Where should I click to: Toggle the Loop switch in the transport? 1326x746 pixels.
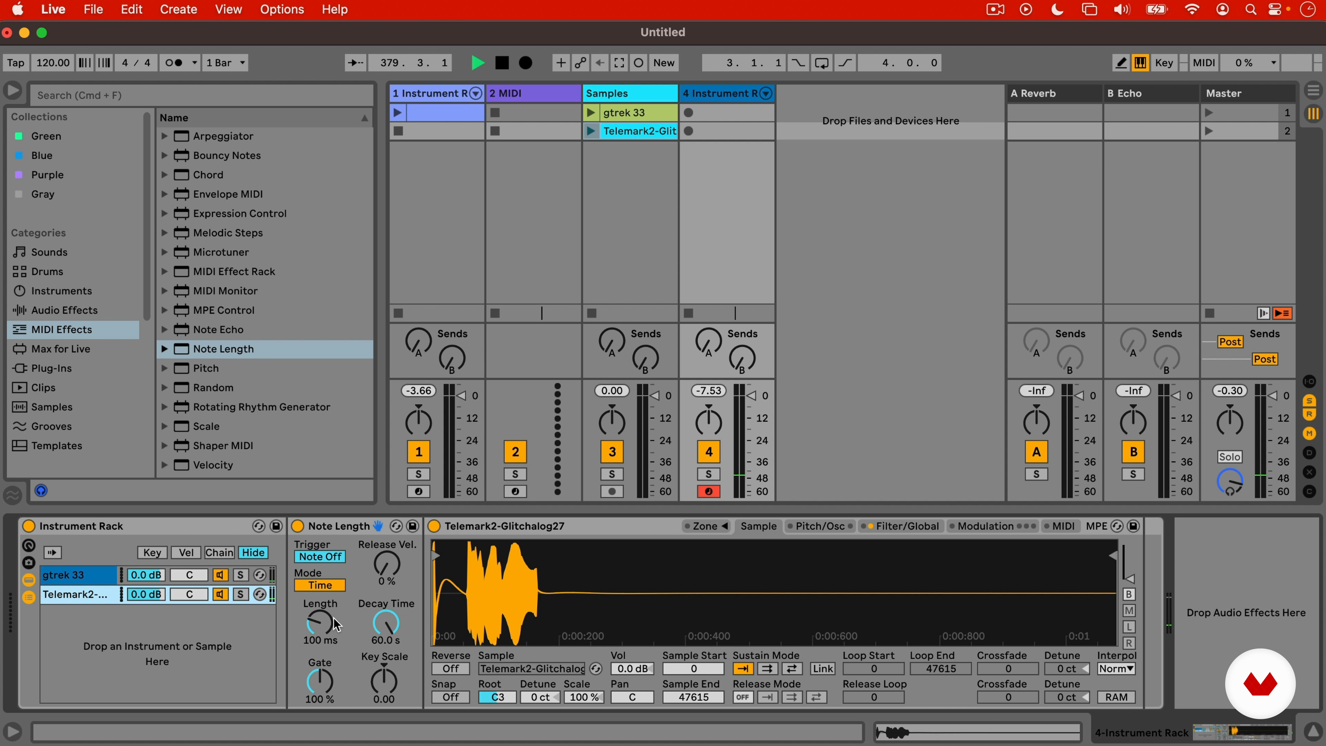click(821, 63)
